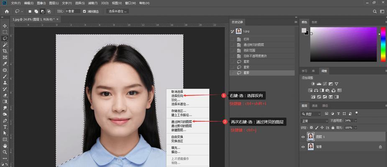Click the pixel layer filter icon

[326, 114]
